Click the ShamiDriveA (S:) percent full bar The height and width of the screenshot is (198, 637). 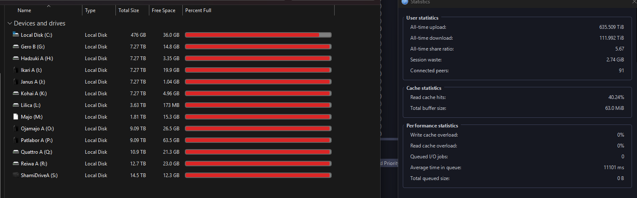(x=258, y=175)
